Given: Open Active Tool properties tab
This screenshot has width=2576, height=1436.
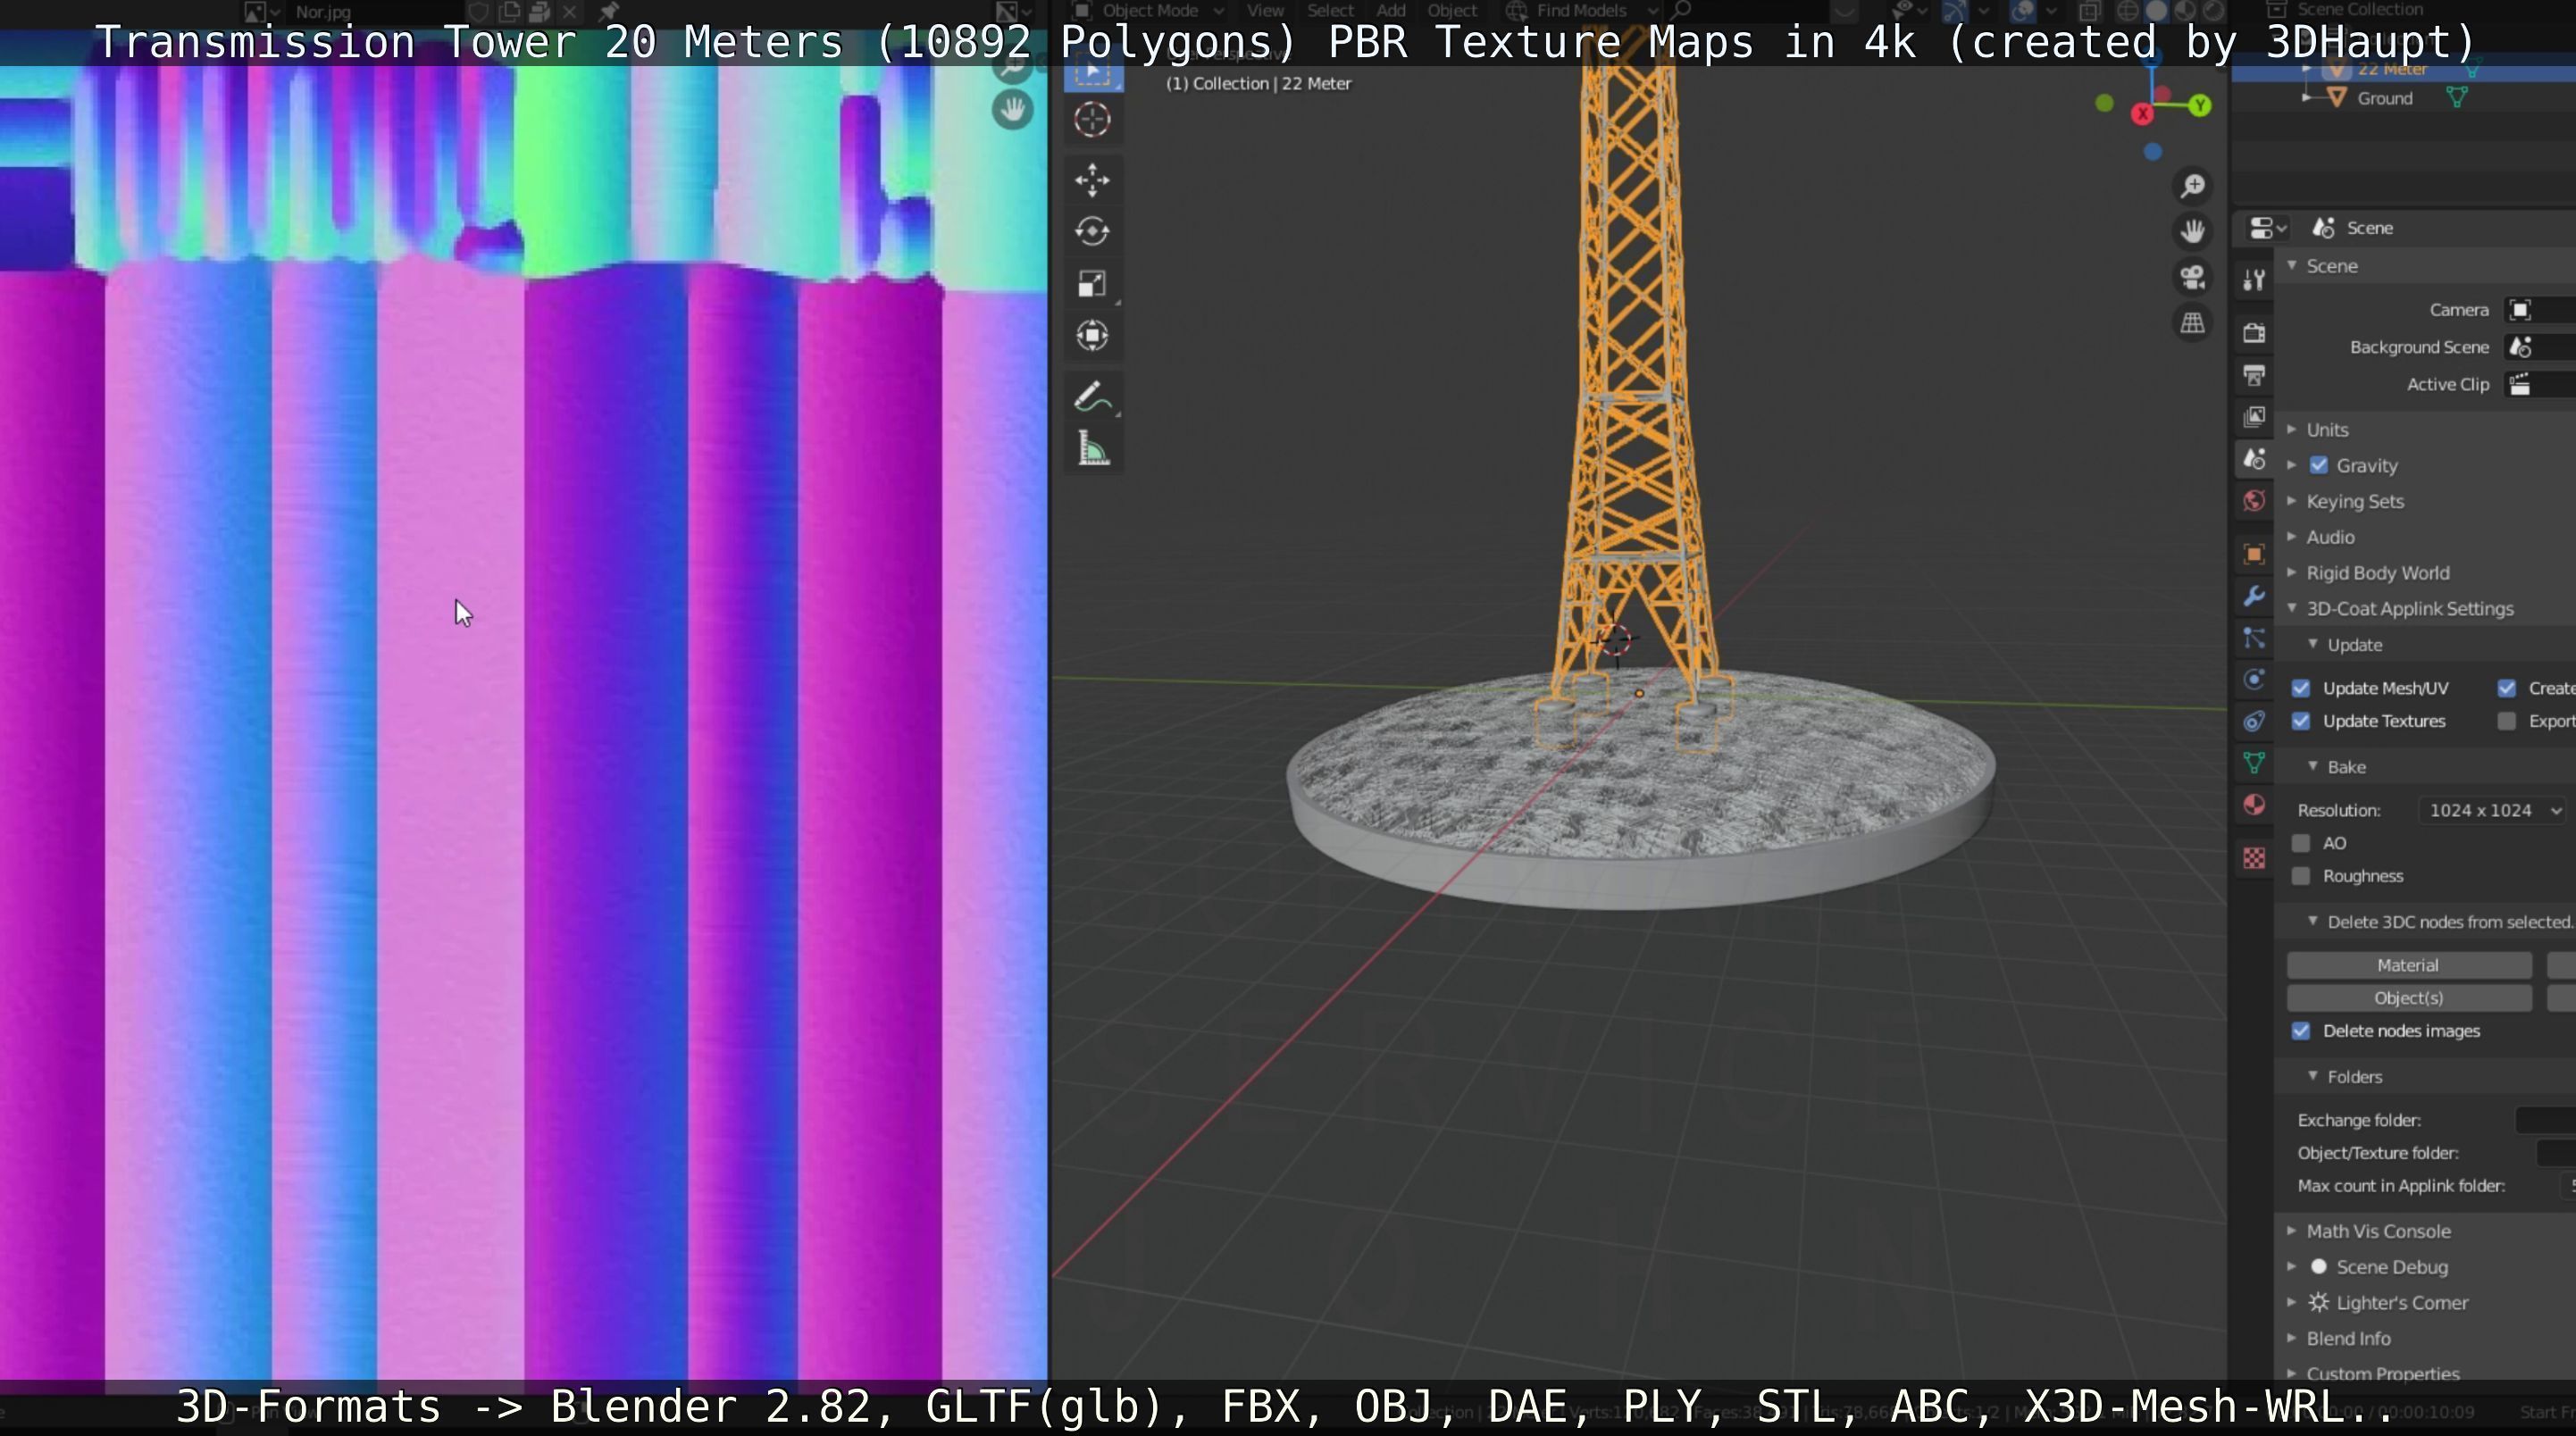Looking at the screenshot, I should (2254, 280).
